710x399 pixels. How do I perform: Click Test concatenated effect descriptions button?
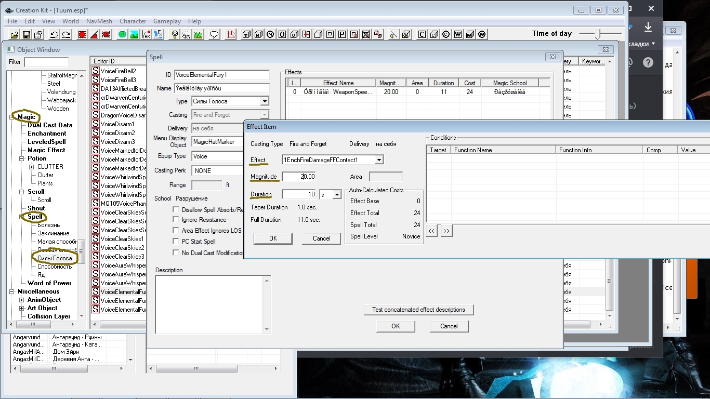tap(418, 310)
